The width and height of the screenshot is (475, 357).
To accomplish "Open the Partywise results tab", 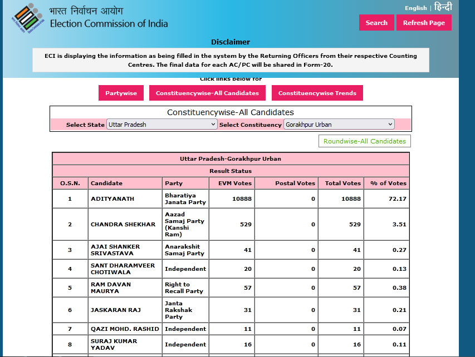I will coord(121,93).
